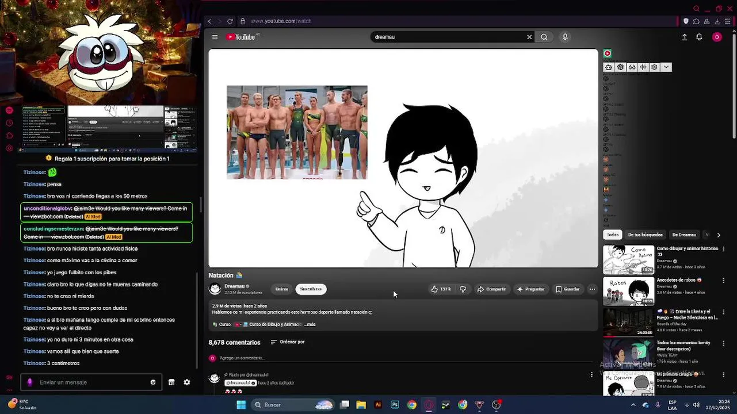Viewport: 737px width, 414px height.
Task: Dislike the Natación video
Action: 463,289
